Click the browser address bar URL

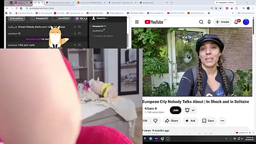(42, 8)
